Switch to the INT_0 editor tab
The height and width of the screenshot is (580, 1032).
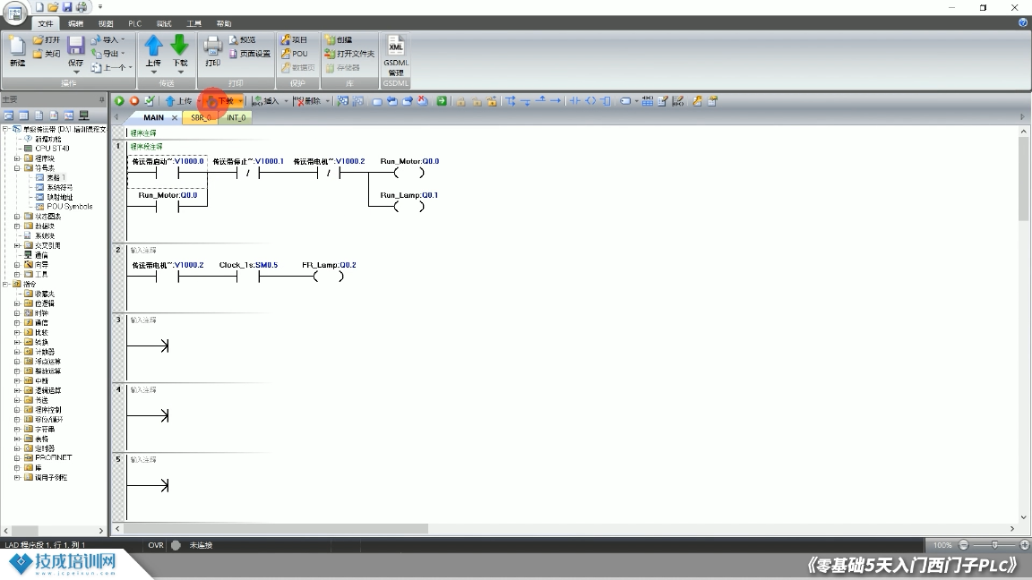point(236,118)
